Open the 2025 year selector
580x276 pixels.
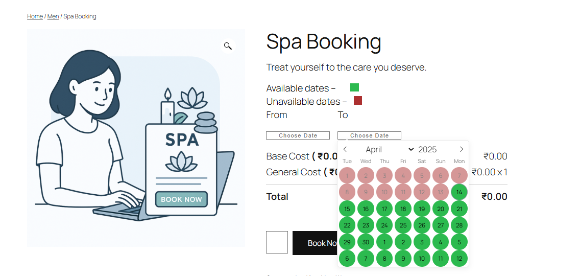point(427,149)
